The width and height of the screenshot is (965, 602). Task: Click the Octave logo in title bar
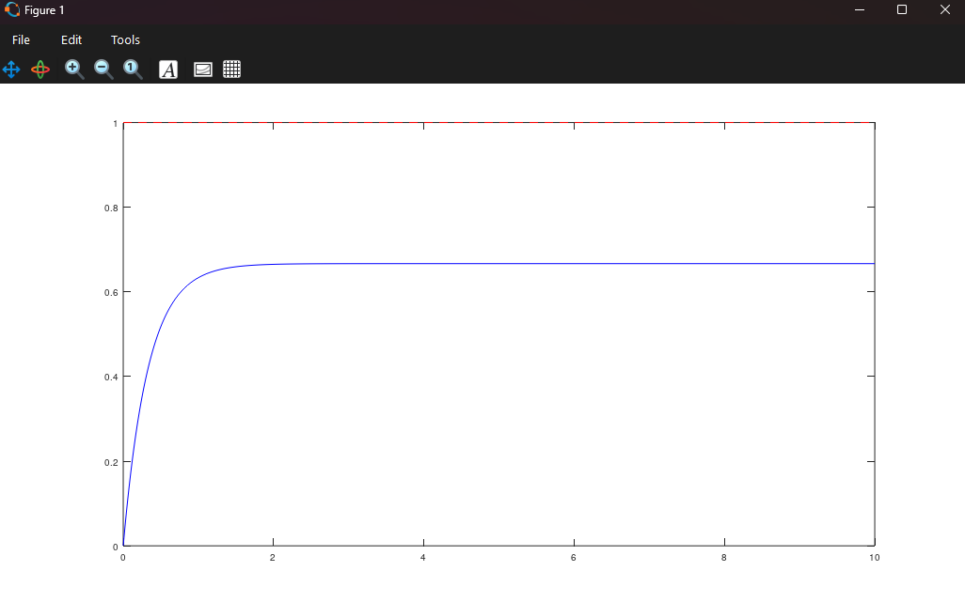coord(12,9)
